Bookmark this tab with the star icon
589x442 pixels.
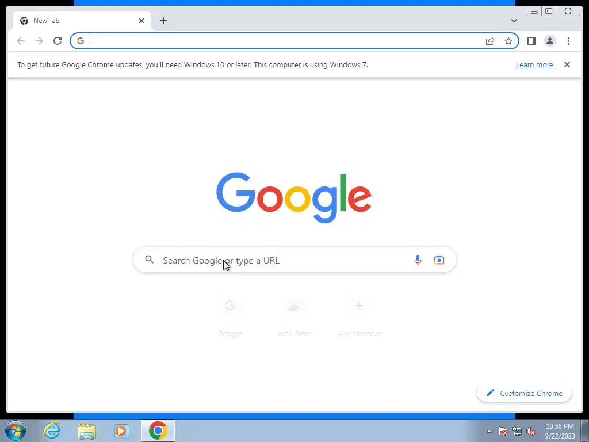pyautogui.click(x=508, y=41)
